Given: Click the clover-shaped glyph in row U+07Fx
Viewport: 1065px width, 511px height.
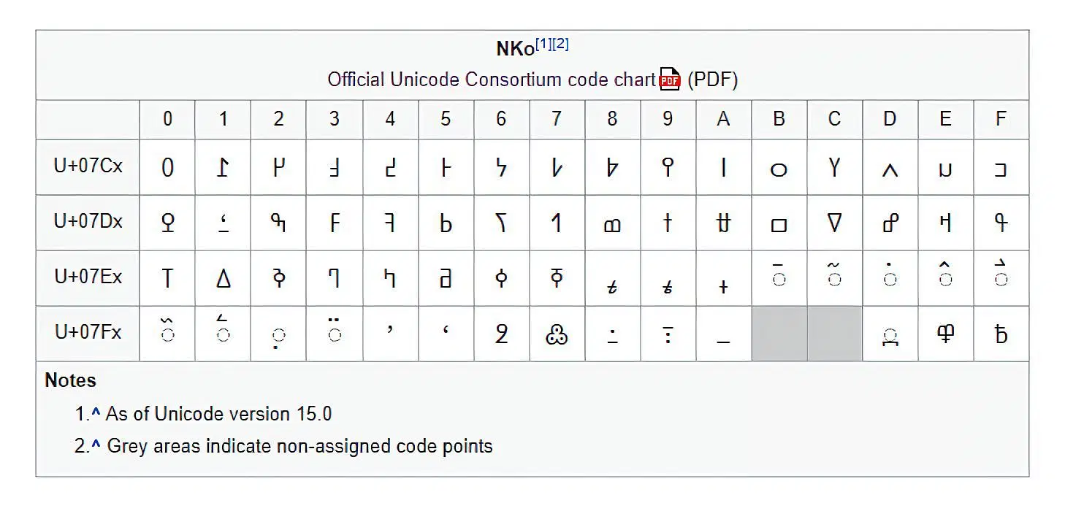Looking at the screenshot, I should [557, 334].
